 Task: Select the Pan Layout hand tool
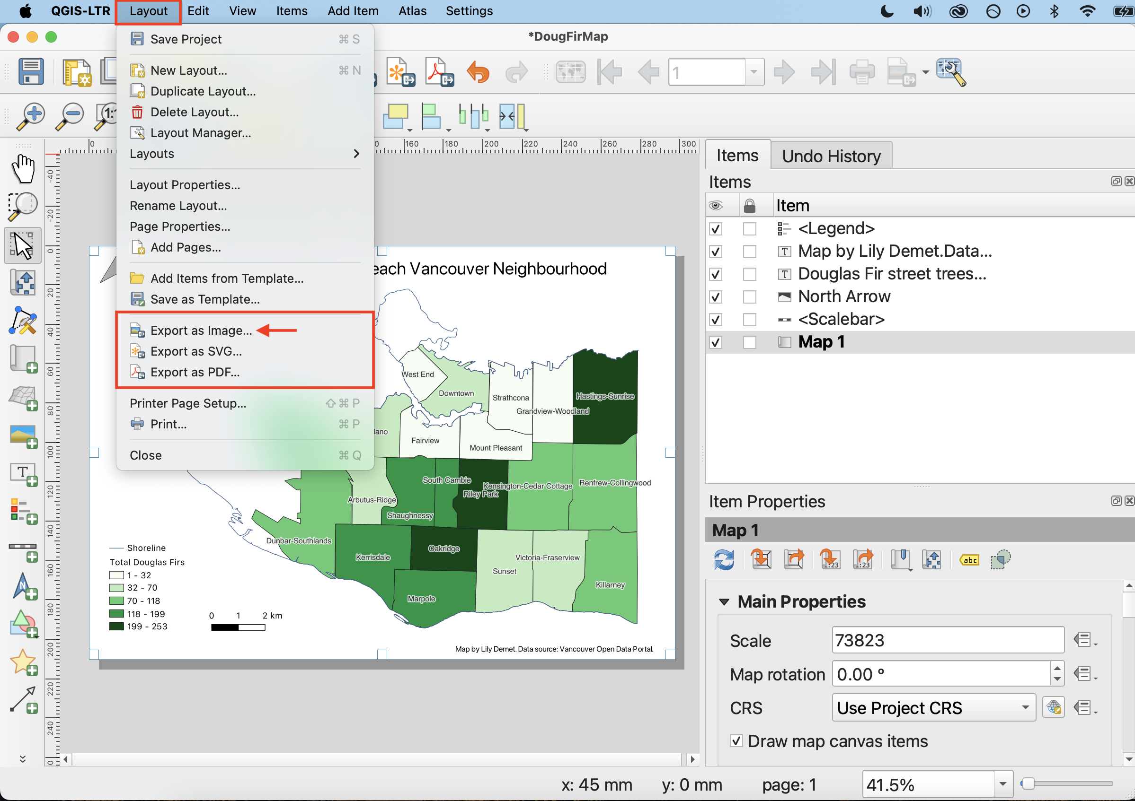click(x=23, y=169)
